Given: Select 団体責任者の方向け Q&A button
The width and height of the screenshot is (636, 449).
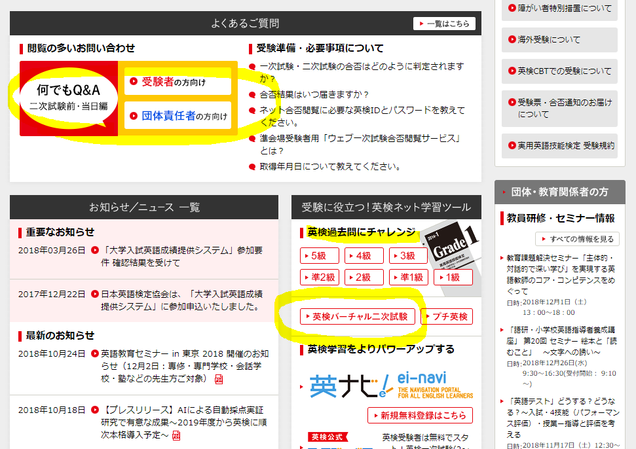Looking at the screenshot, I should 178,116.
